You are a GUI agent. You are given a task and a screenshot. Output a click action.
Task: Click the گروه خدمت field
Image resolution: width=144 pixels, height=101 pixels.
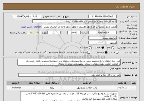(70, 75)
